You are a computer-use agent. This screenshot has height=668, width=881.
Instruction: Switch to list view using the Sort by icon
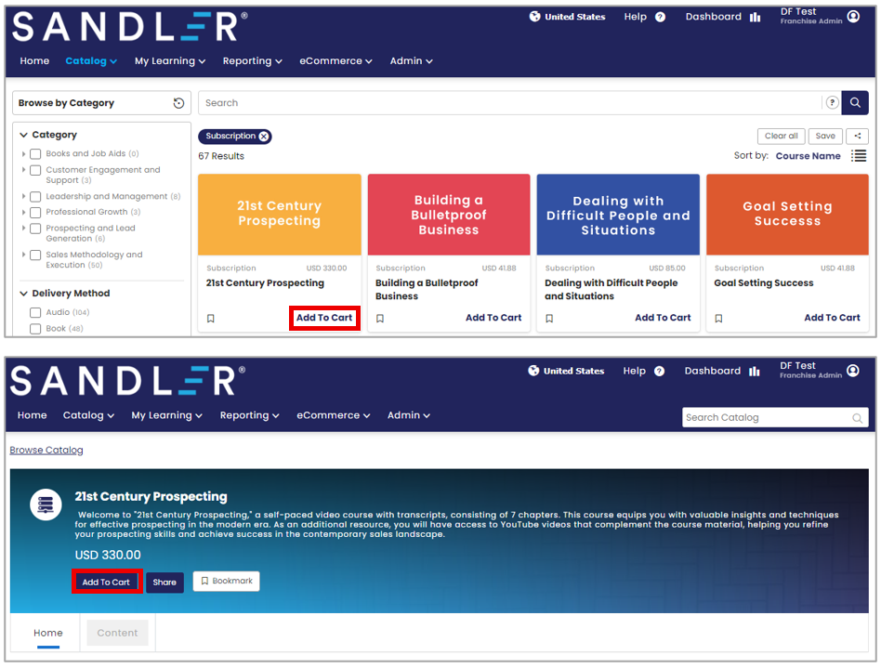click(859, 156)
